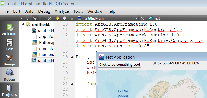Image resolution: width=207 pixels, height=98 pixels.
Task: Open the Window menu
Action: [95, 11]
